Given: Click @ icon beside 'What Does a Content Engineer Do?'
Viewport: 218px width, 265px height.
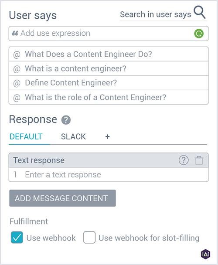Looking at the screenshot, I should [17, 54].
